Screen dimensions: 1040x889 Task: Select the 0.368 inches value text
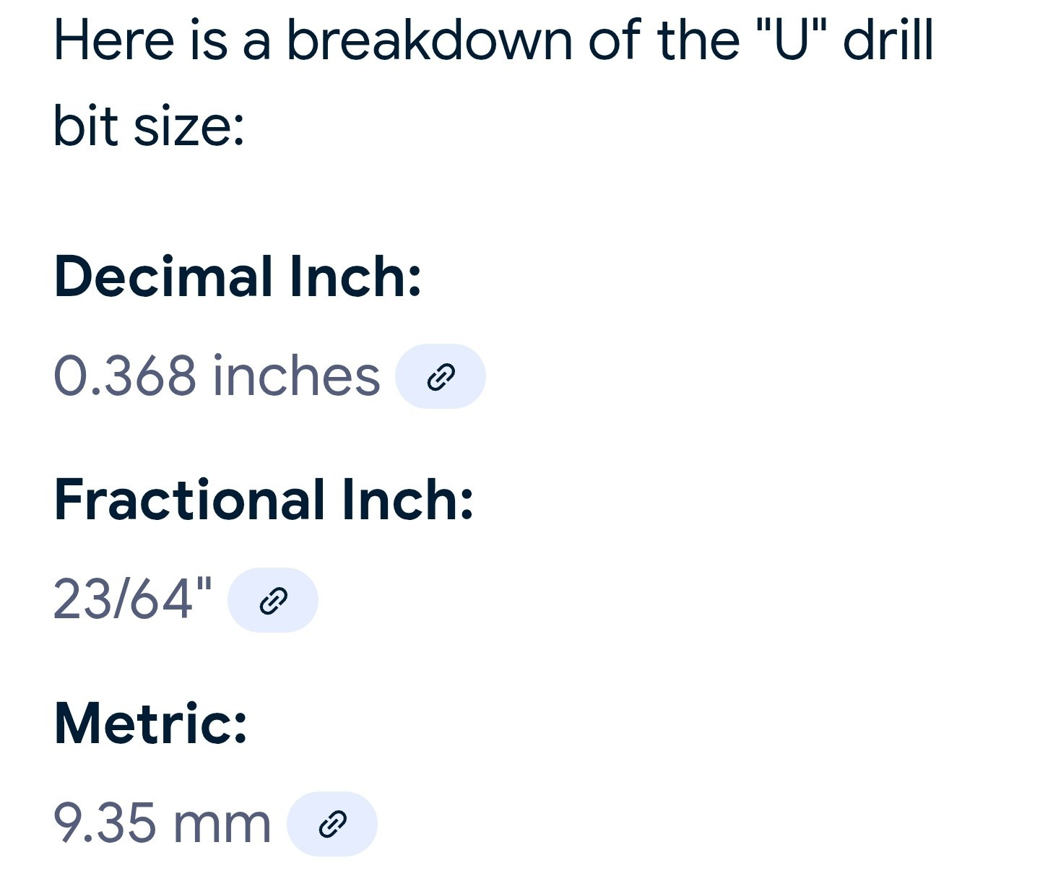[217, 376]
